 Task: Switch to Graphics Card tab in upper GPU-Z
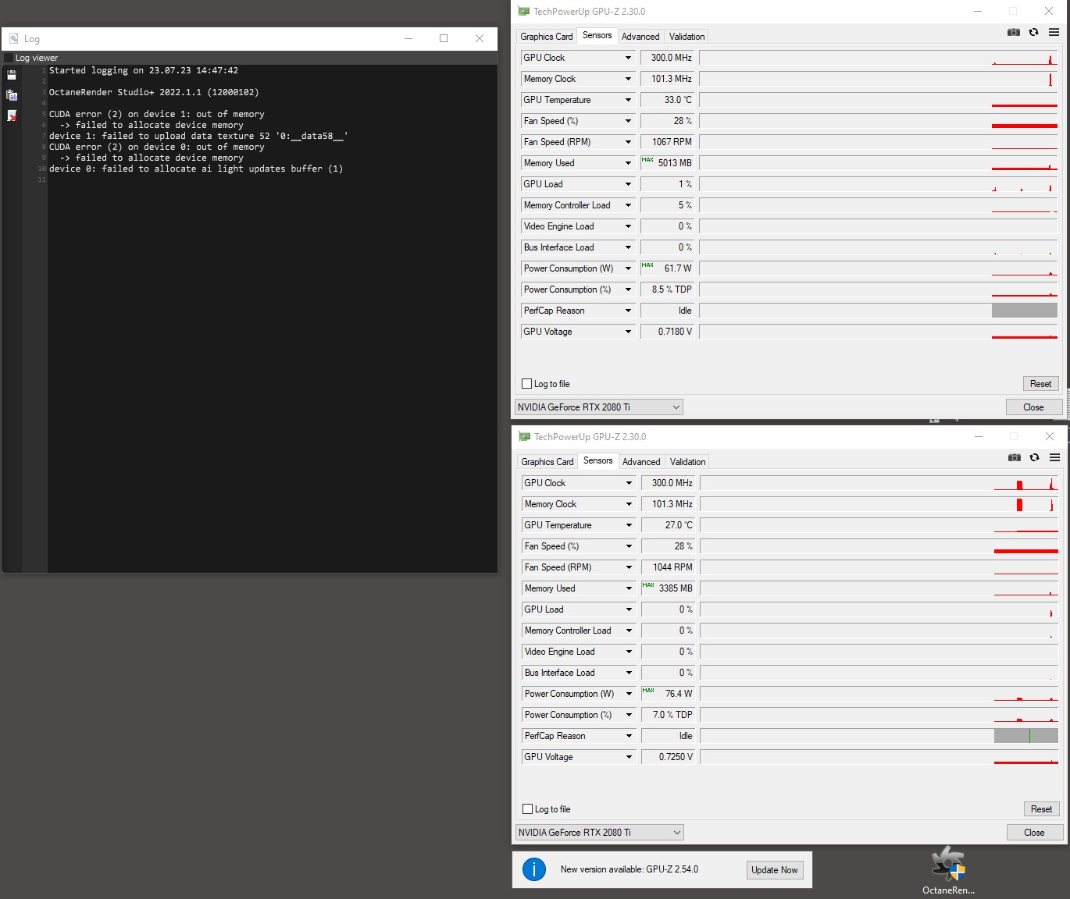coord(547,37)
